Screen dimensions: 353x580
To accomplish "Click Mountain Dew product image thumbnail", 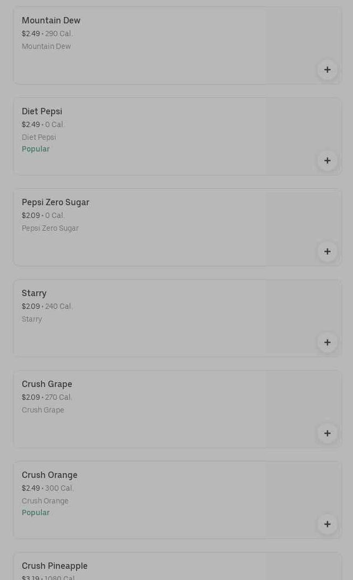I will 303,37.
